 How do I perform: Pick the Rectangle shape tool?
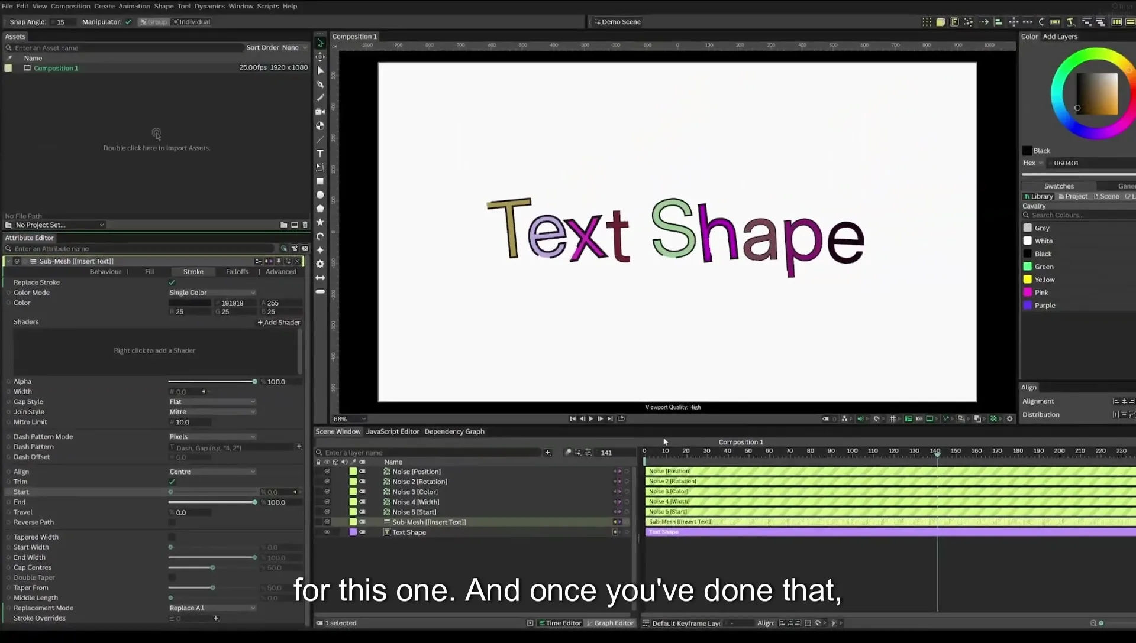[320, 181]
